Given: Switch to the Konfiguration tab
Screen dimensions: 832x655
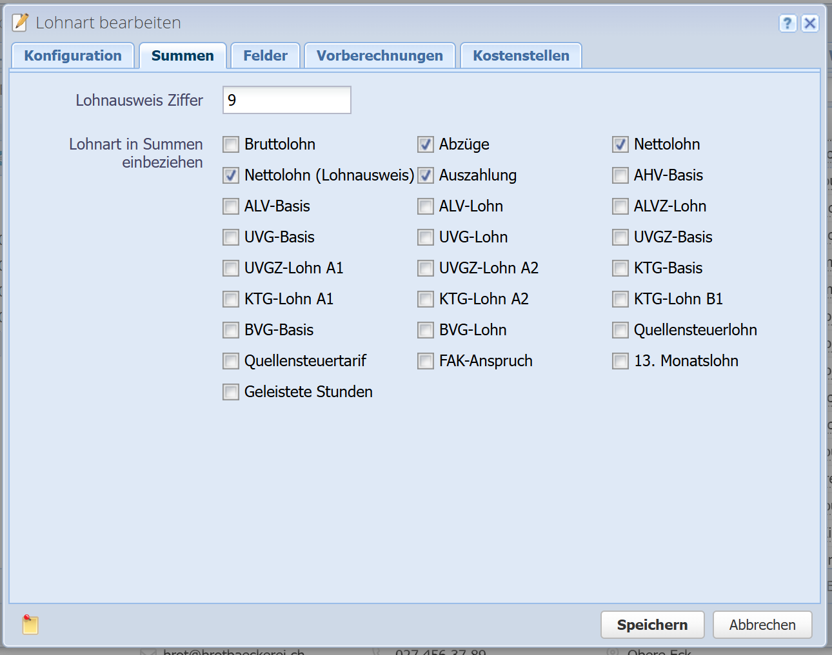Looking at the screenshot, I should click(x=73, y=56).
